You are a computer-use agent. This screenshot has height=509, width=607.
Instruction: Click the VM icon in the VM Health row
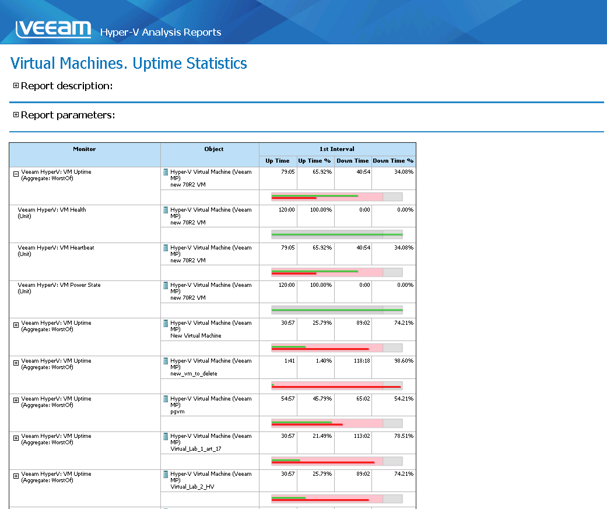[166, 210]
